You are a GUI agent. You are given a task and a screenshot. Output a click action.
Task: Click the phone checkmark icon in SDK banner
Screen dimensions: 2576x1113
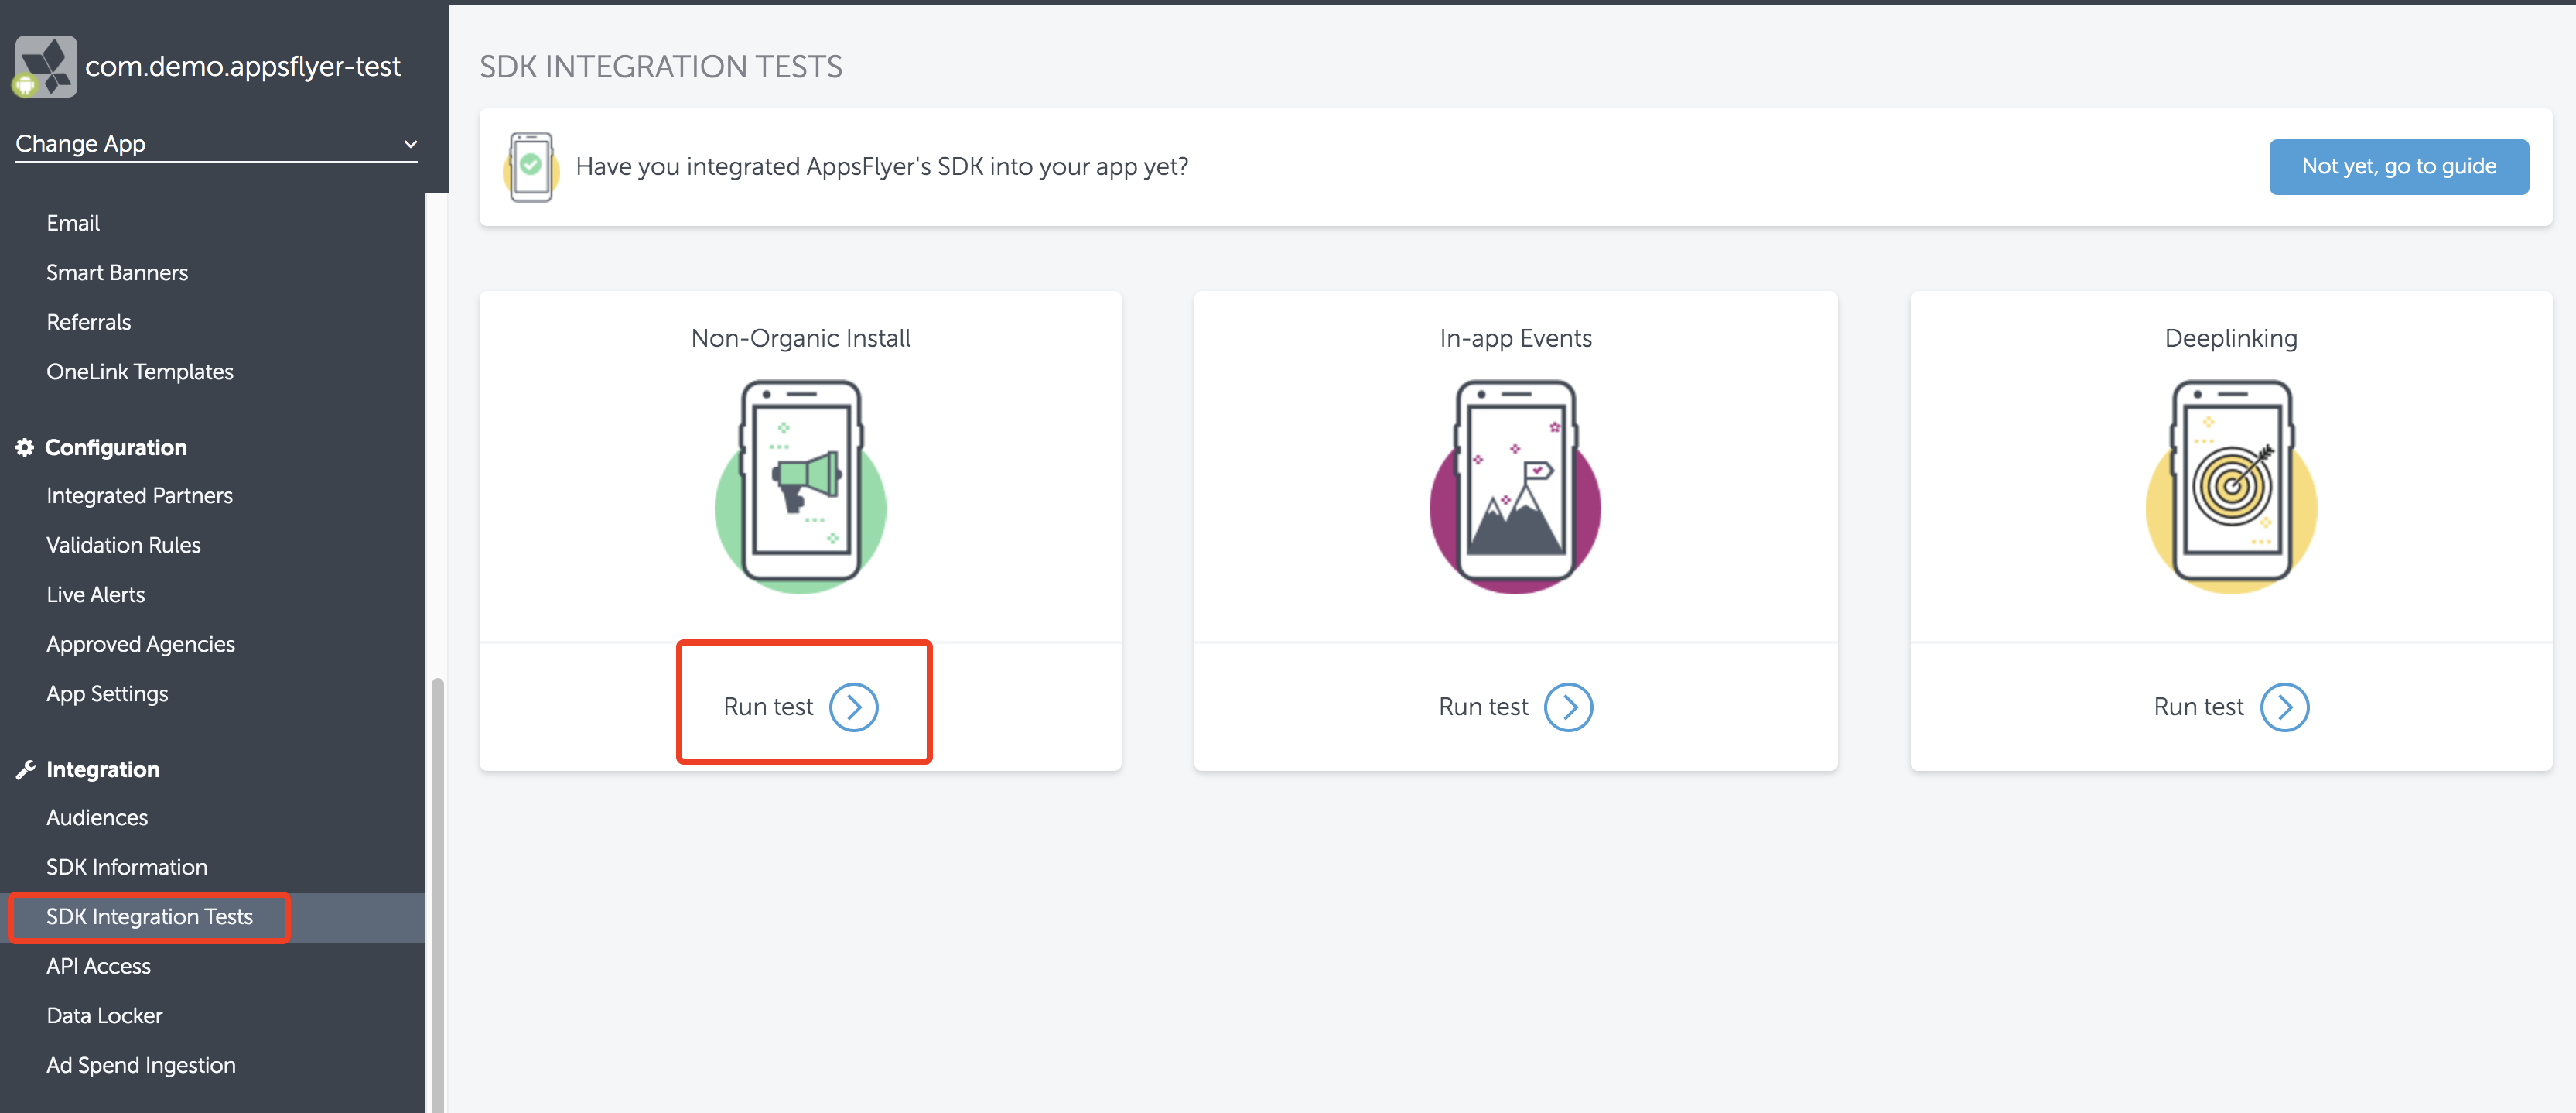tap(531, 167)
